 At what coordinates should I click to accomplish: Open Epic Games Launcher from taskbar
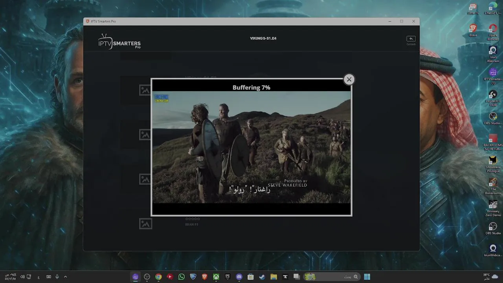pyautogui.click(x=228, y=277)
